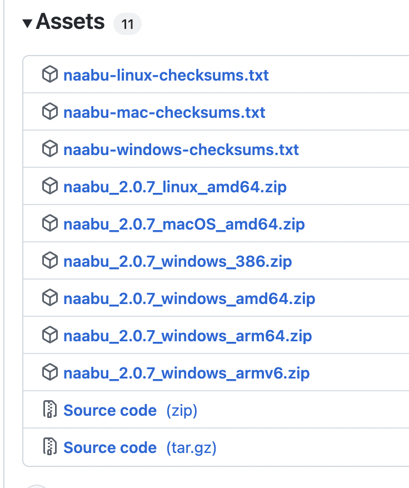Click the package icon beside naabu-windows-checksums.txt
This screenshot has width=409, height=488.
click(50, 149)
